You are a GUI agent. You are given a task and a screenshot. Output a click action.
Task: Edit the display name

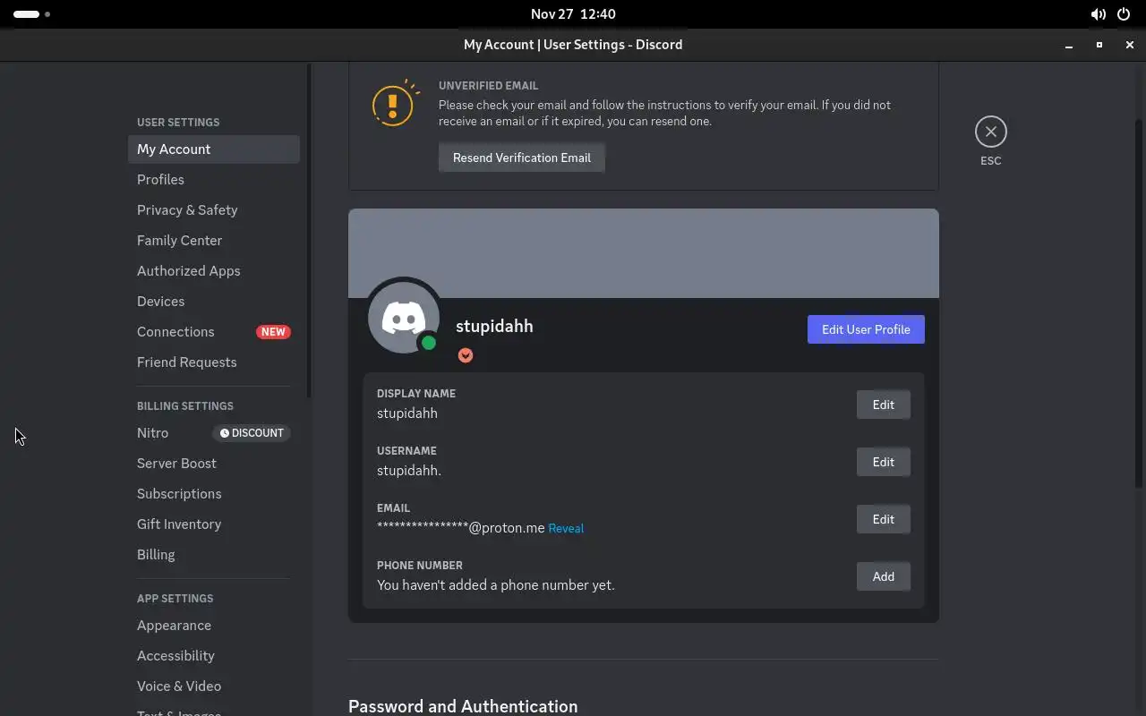883,405
